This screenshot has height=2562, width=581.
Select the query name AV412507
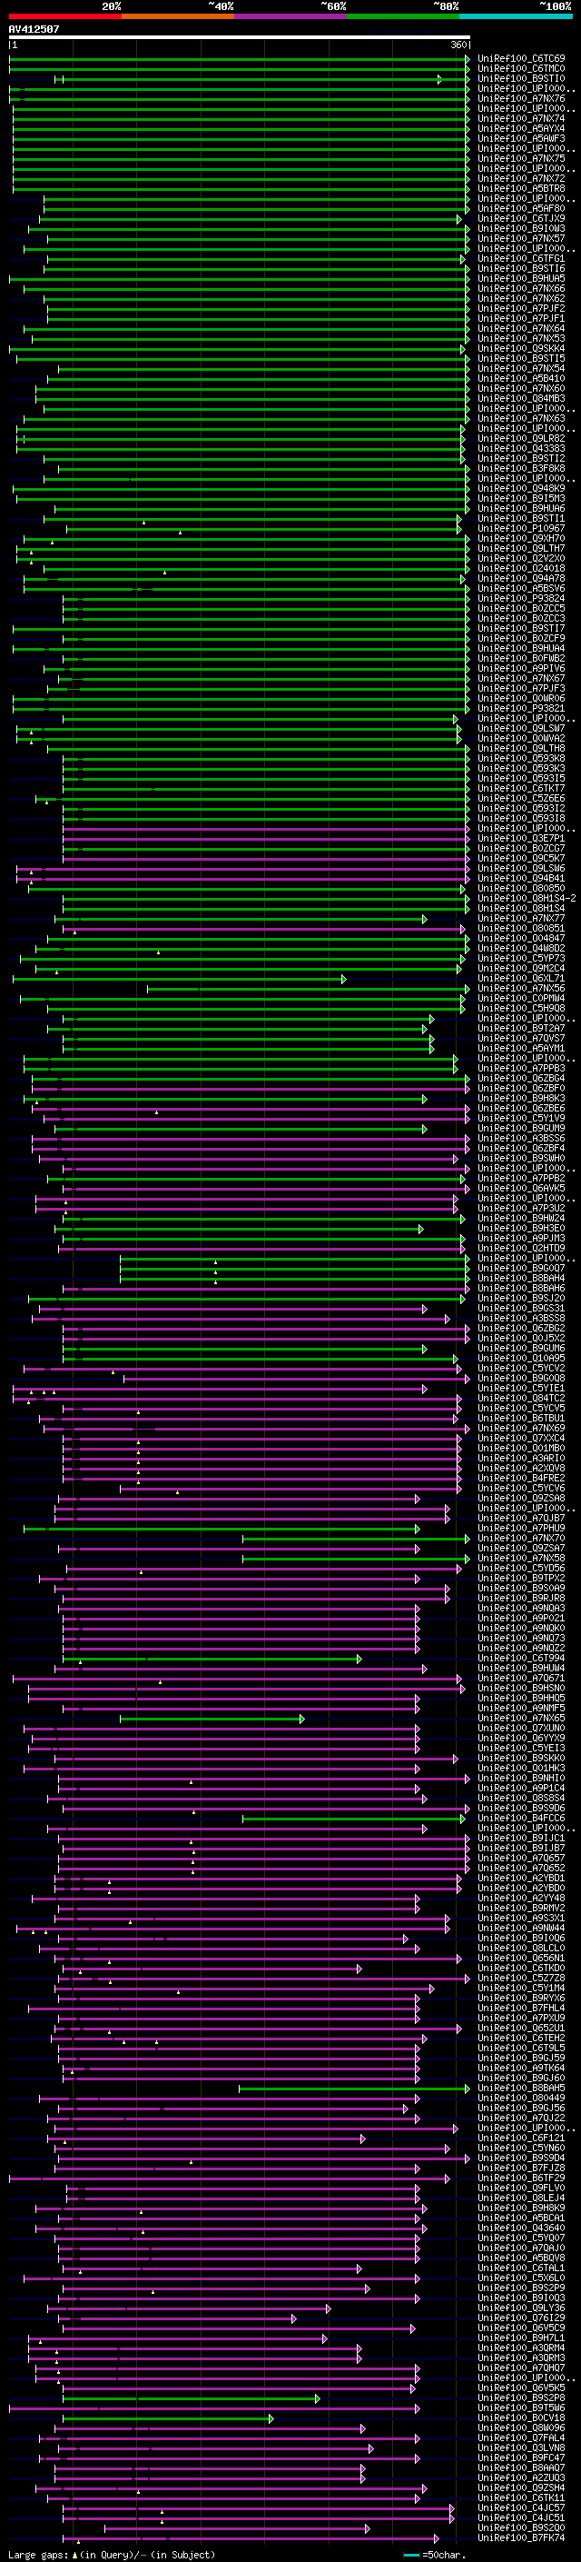coord(34,29)
